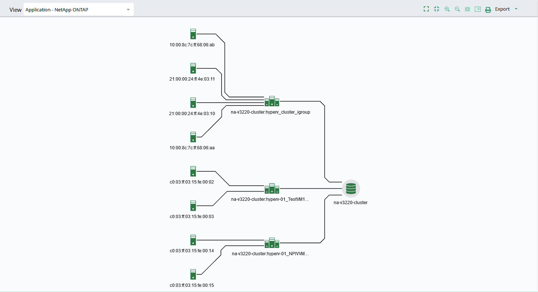This screenshot has width=538, height=292.
Task: Select host node c0:03:ff:03:15:fe:00:14
Action: coord(193,240)
